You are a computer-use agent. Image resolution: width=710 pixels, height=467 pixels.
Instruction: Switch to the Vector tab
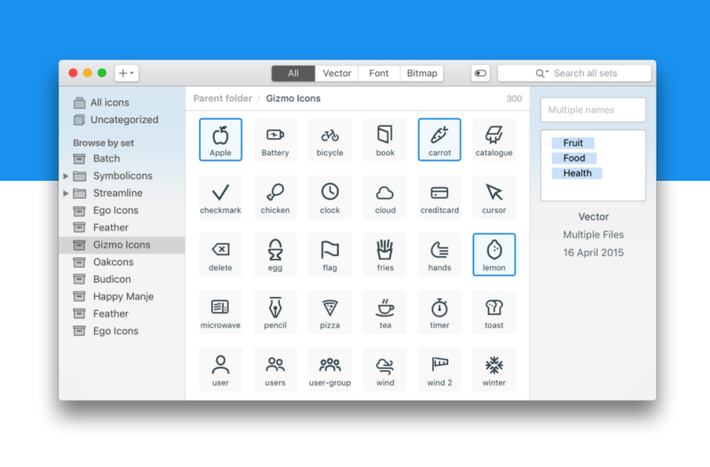337,74
